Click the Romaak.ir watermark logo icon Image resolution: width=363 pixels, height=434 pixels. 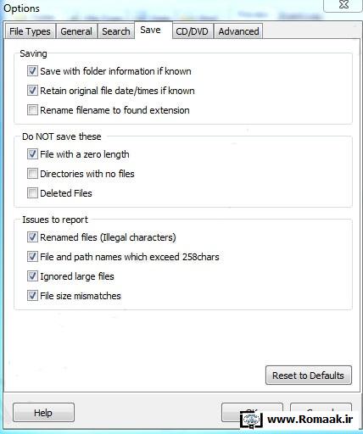[x=251, y=420]
